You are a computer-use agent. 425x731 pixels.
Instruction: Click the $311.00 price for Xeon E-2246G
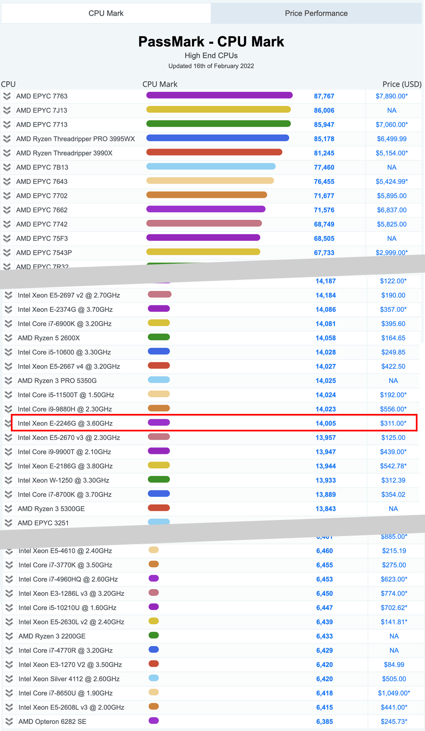pos(392,423)
